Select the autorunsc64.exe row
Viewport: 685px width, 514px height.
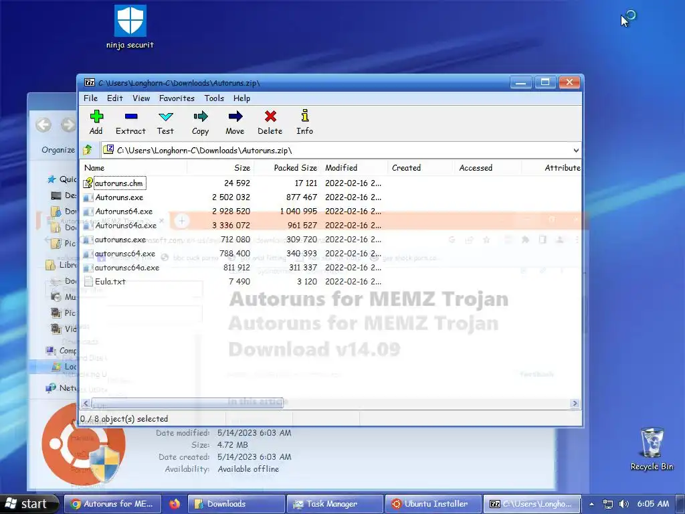coord(330,254)
